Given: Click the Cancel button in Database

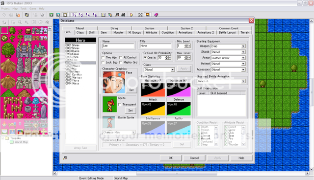Looking at the screenshot, I should [x=194, y=158].
